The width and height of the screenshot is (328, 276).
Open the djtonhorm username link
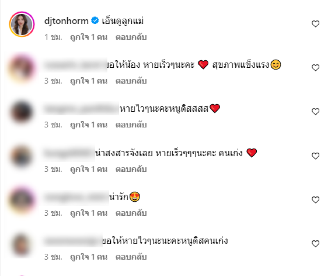click(x=66, y=21)
